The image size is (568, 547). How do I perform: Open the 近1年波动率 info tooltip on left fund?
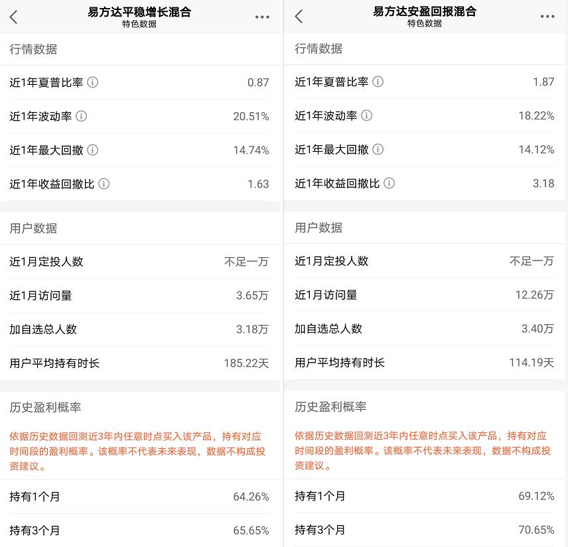click(82, 115)
